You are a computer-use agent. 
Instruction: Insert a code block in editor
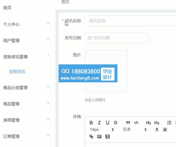136,123
